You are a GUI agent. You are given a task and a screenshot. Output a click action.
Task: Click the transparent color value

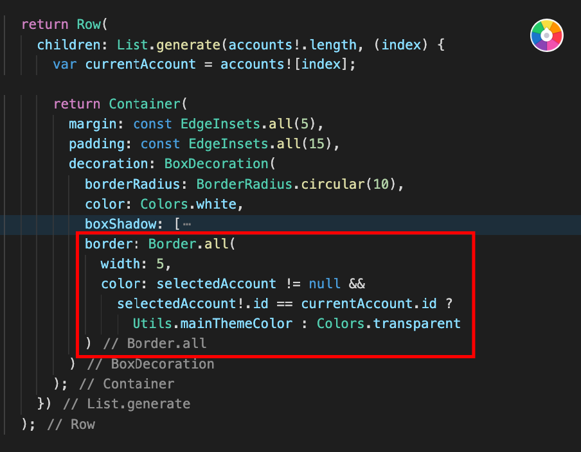click(x=417, y=323)
